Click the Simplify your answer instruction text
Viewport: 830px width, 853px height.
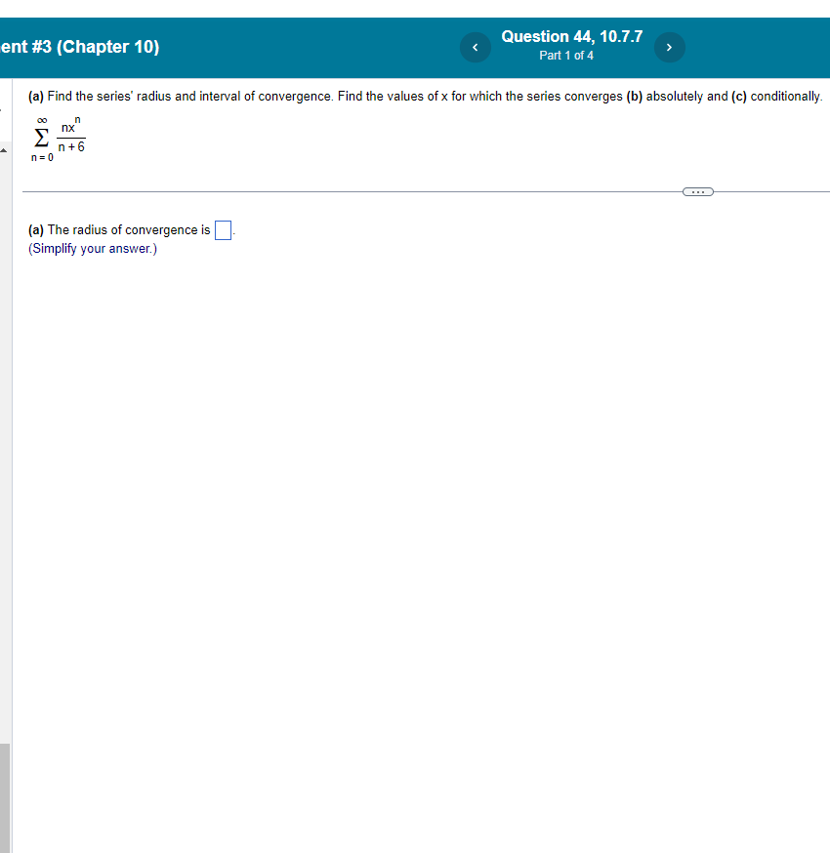91,248
